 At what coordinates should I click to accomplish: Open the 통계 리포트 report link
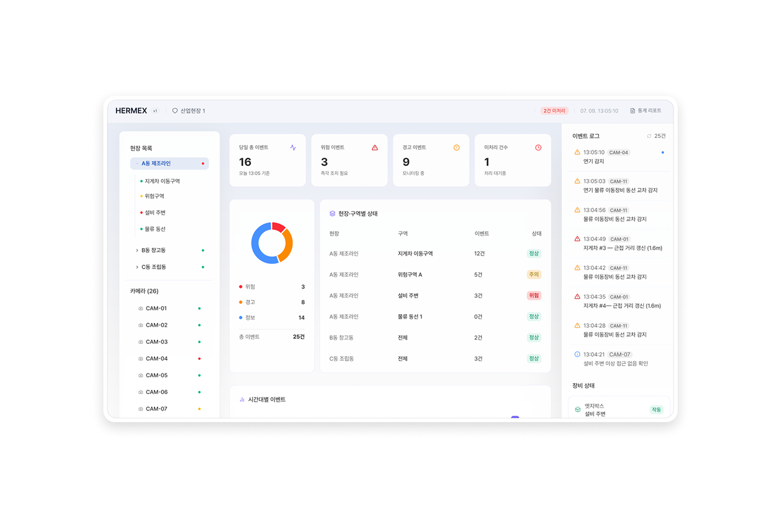pyautogui.click(x=646, y=111)
